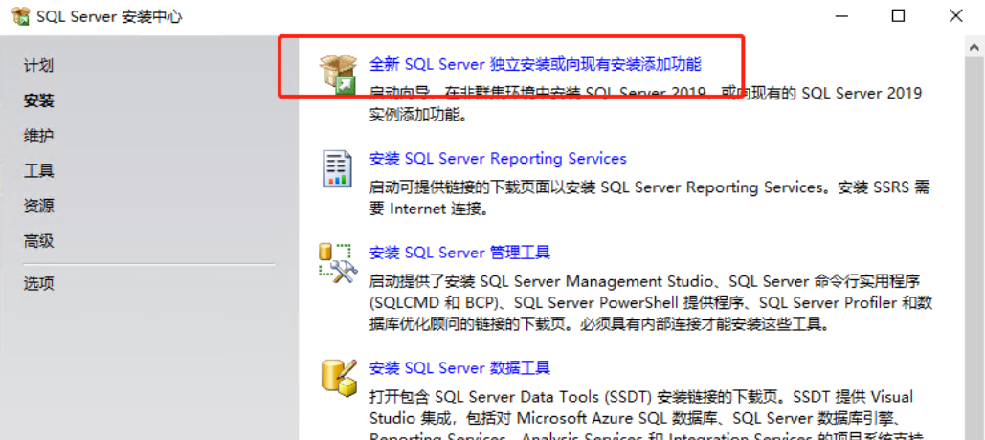The image size is (985, 440).
Task: Click the new standalone installation box icon
Action: pos(338,74)
